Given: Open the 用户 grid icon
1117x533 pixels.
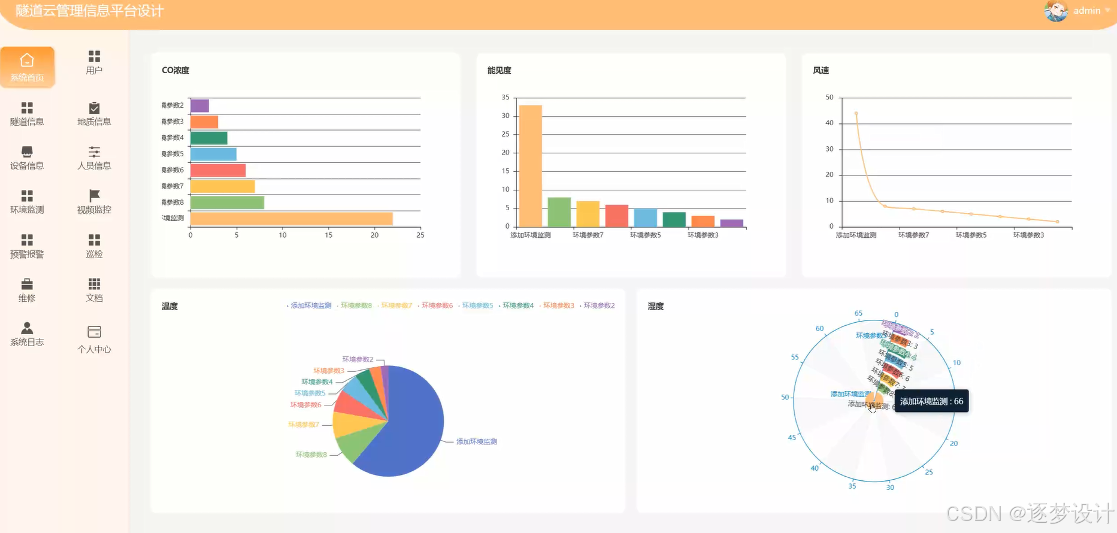Looking at the screenshot, I should (94, 56).
